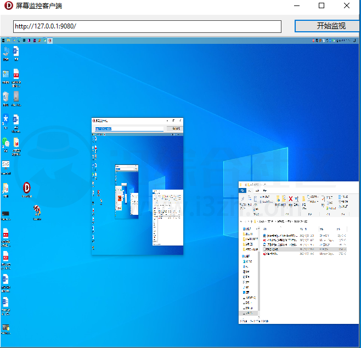Click red X delete icon in Explorer ribbon
361x348 pixels.
click(x=291, y=199)
